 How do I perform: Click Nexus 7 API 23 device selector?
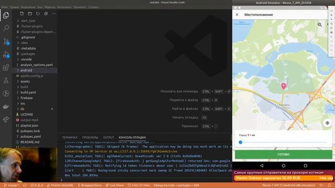pyautogui.click(x=288, y=185)
